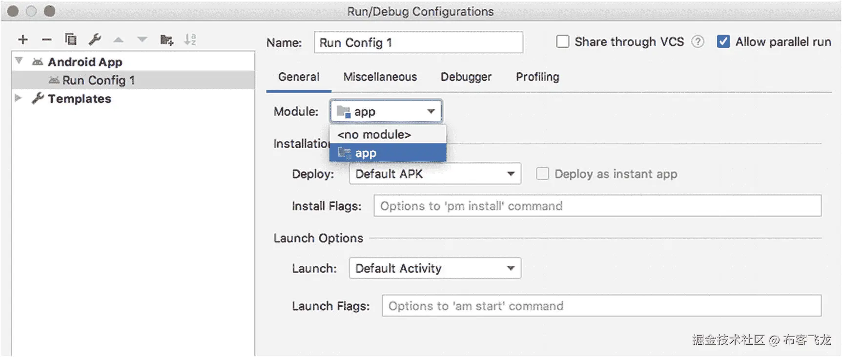Viewport: 842px width, 357px height.
Task: Click the Move Up arrow icon
Action: click(118, 40)
